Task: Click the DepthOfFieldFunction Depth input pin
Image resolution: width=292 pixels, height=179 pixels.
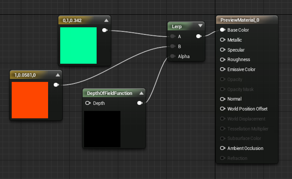Action: [x=88, y=103]
